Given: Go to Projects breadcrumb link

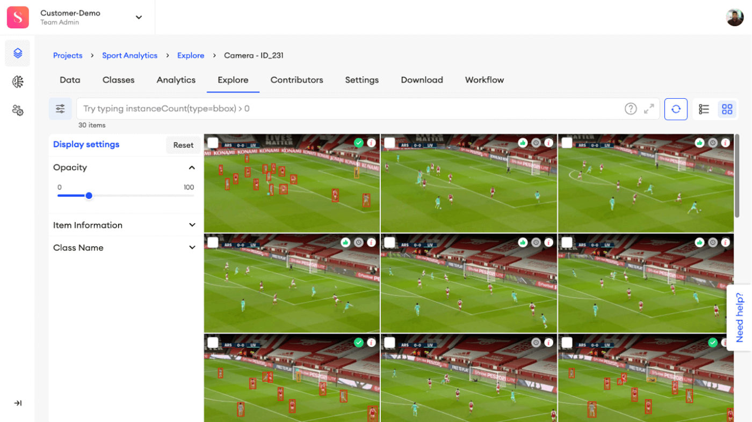Looking at the screenshot, I should (68, 55).
